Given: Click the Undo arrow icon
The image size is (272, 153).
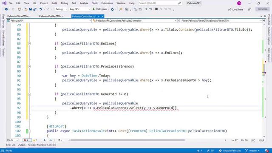Looking at the screenshot, I should [41, 9].
